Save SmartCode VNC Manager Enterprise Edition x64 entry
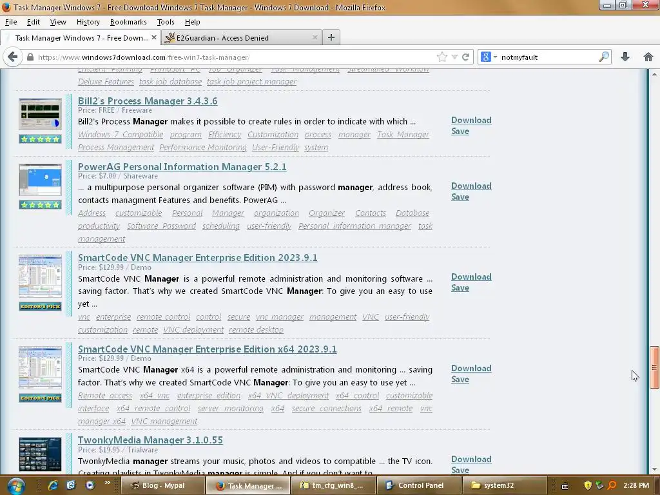Screen dimensions: 660x495 point(460,379)
